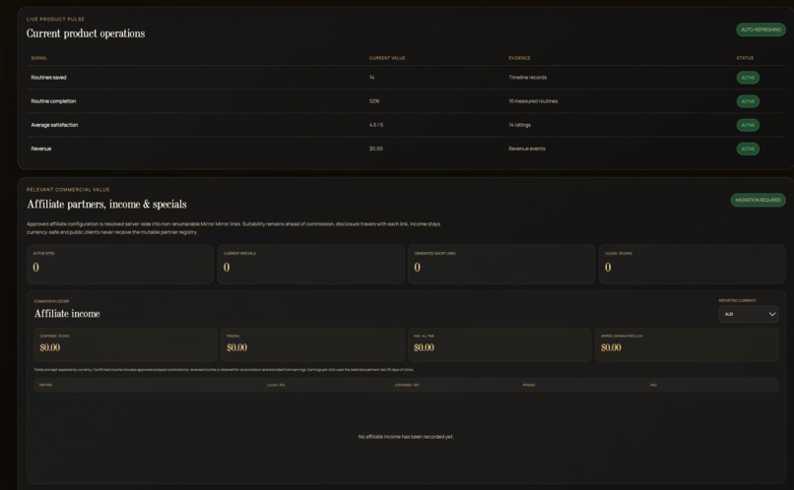Click the Paid All Time income card
The height and width of the screenshot is (490, 794).
[x=499, y=345]
